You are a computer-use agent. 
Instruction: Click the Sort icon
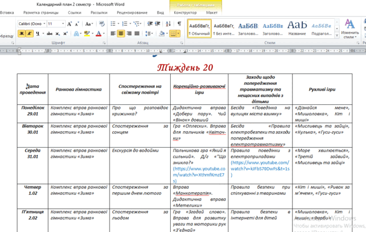pyautogui.click(x=168, y=24)
